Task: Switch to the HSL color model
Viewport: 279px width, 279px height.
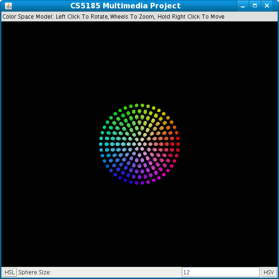Action: (9, 272)
